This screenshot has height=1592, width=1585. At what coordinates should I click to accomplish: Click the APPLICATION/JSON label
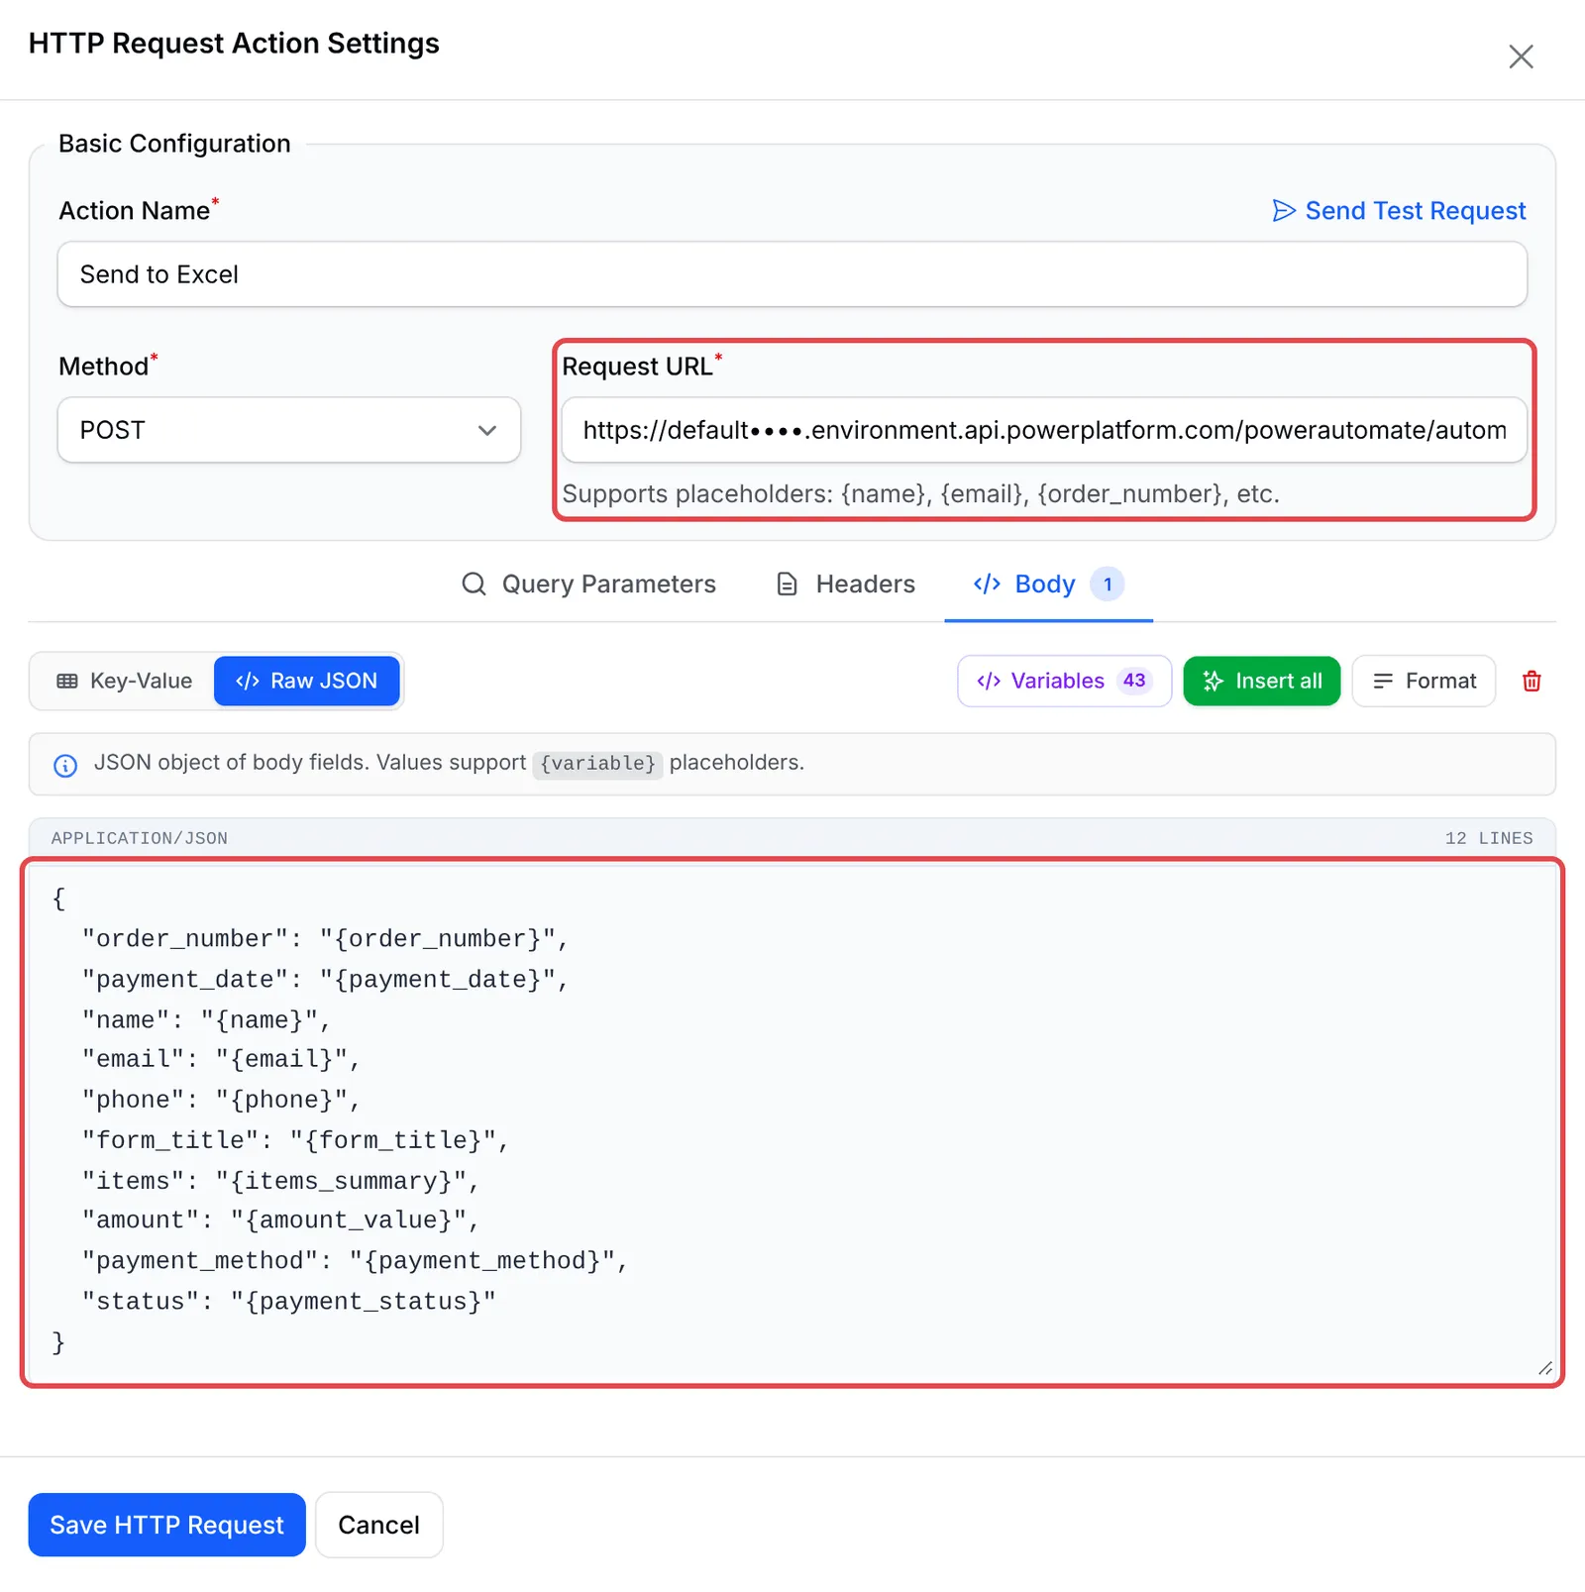click(x=140, y=838)
